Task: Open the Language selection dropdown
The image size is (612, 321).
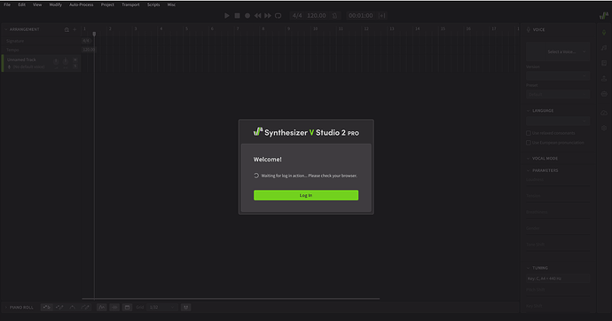Action: pyautogui.click(x=558, y=121)
